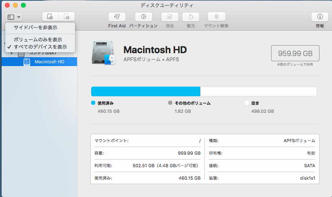The image size is (332, 197).
Task: Click the Macintosh HD sidebar volume icon
Action: 27,62
